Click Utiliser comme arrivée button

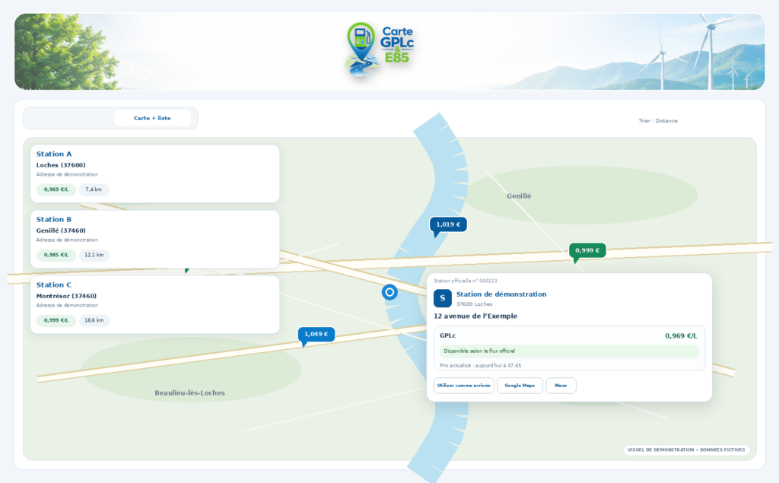click(x=463, y=386)
